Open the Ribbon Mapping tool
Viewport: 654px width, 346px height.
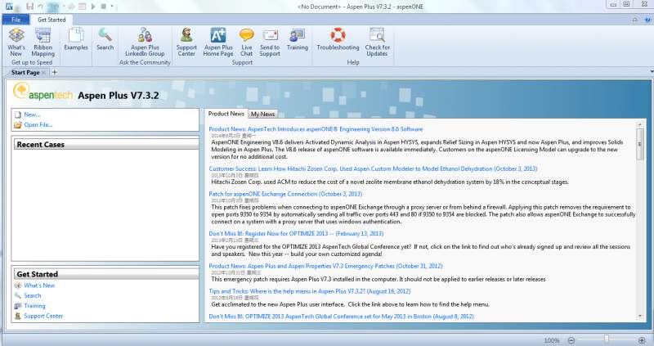pos(43,42)
